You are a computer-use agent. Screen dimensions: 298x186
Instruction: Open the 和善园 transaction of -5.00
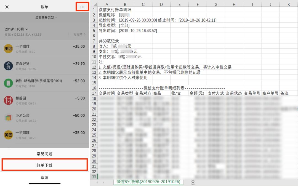click(44, 100)
